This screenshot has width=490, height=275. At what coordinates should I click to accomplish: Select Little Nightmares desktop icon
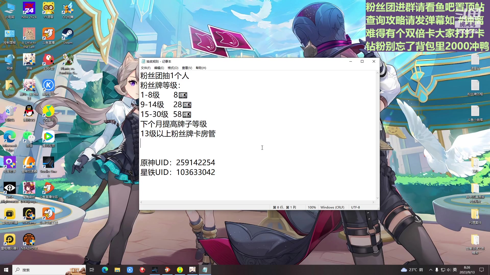(10, 193)
